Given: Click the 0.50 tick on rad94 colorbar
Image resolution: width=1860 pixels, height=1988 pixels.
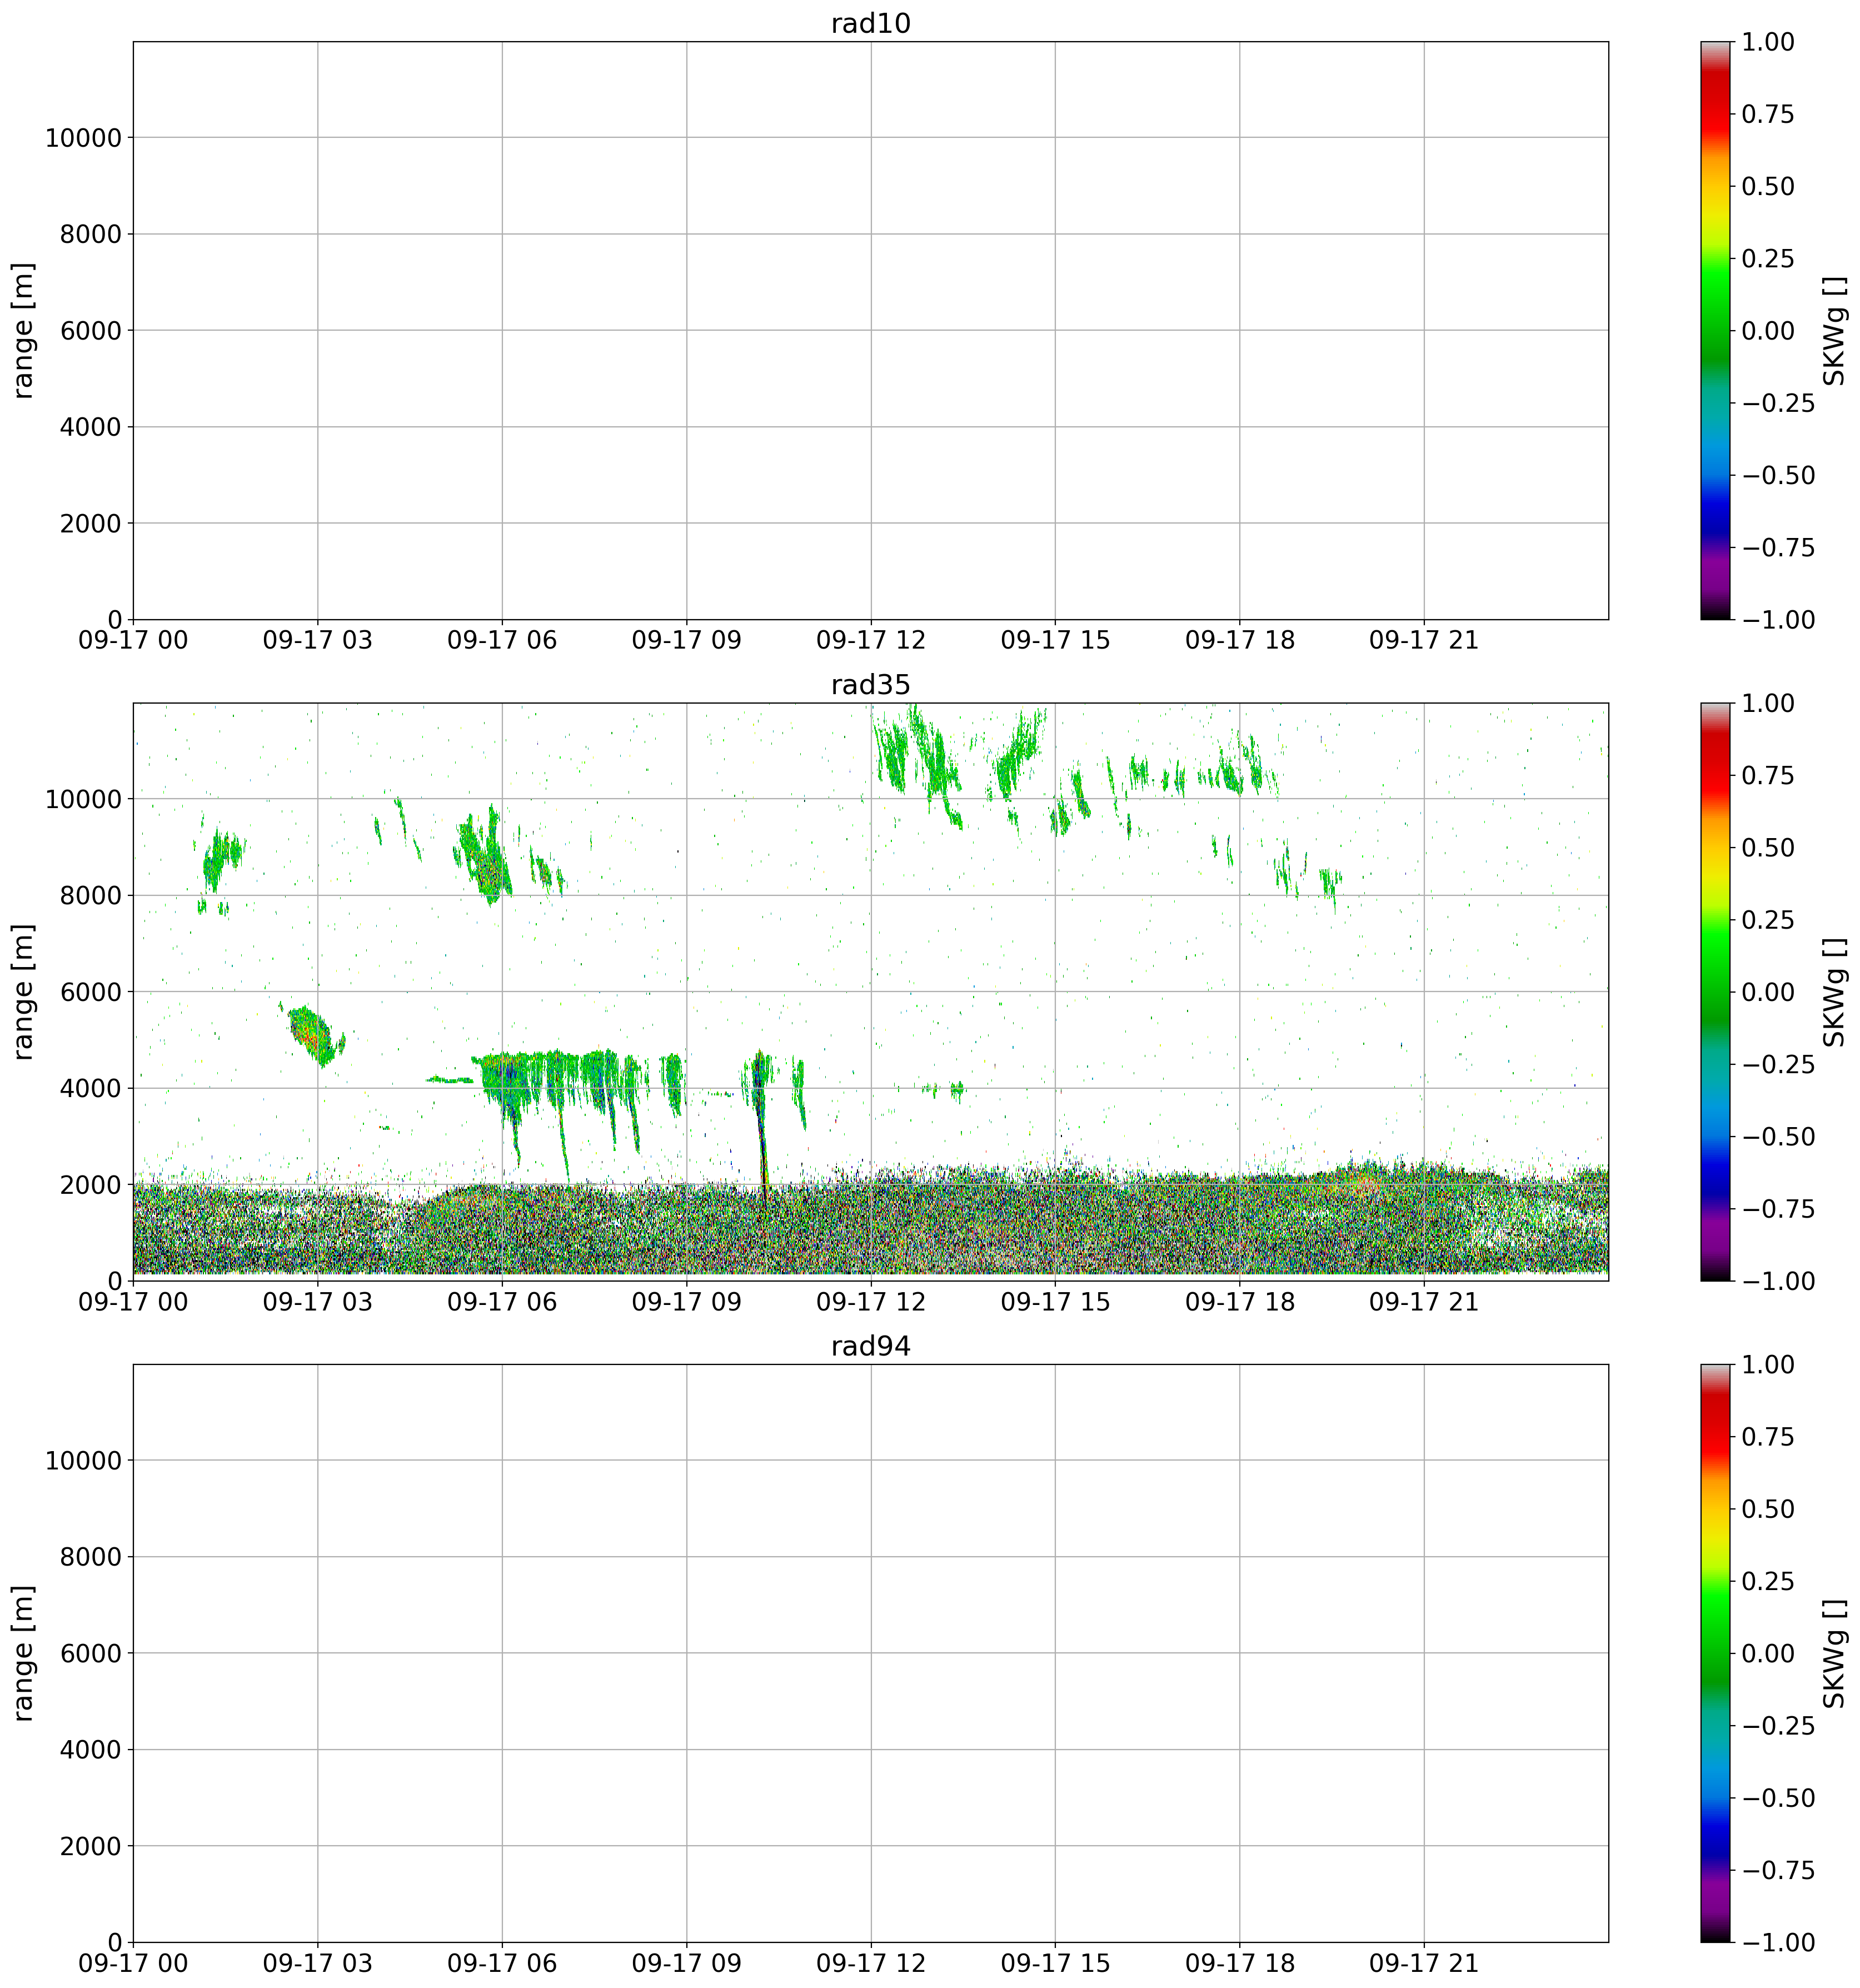Looking at the screenshot, I should pos(1767,1509).
